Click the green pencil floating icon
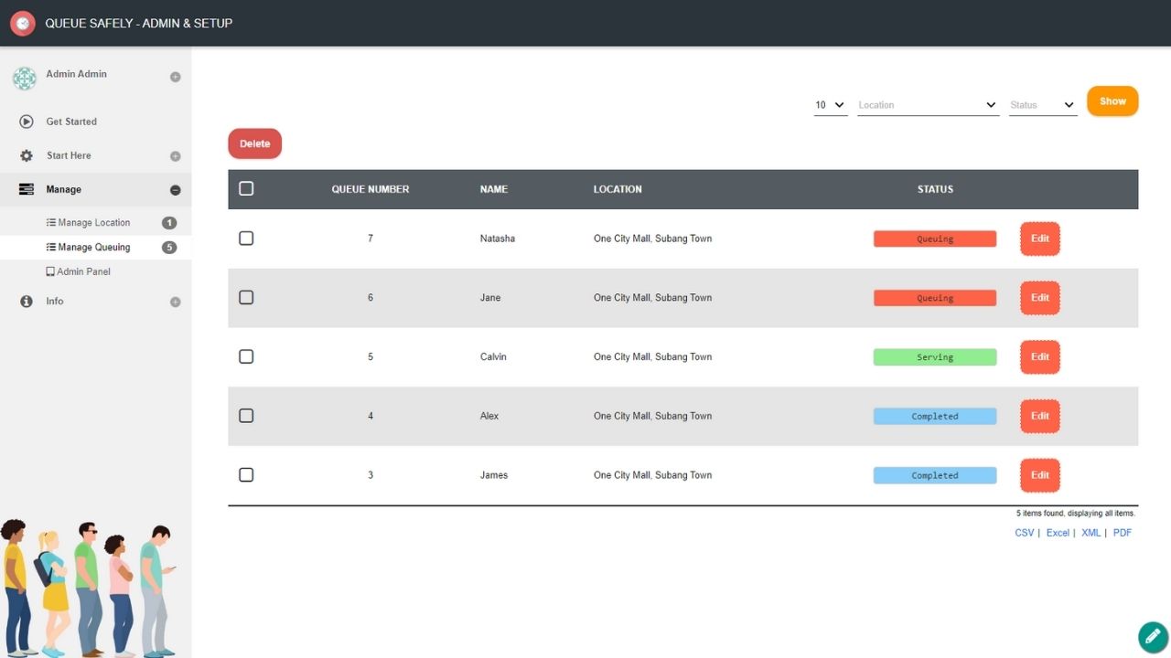This screenshot has height=658, width=1171. click(1153, 637)
